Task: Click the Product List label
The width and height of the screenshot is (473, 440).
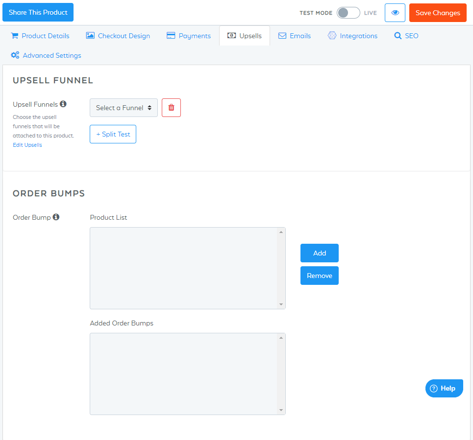Action: [108, 217]
